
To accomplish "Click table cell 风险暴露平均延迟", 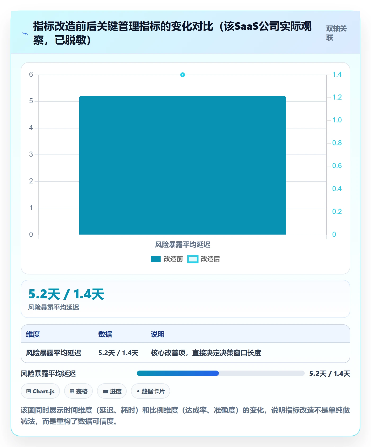I will 54,353.
